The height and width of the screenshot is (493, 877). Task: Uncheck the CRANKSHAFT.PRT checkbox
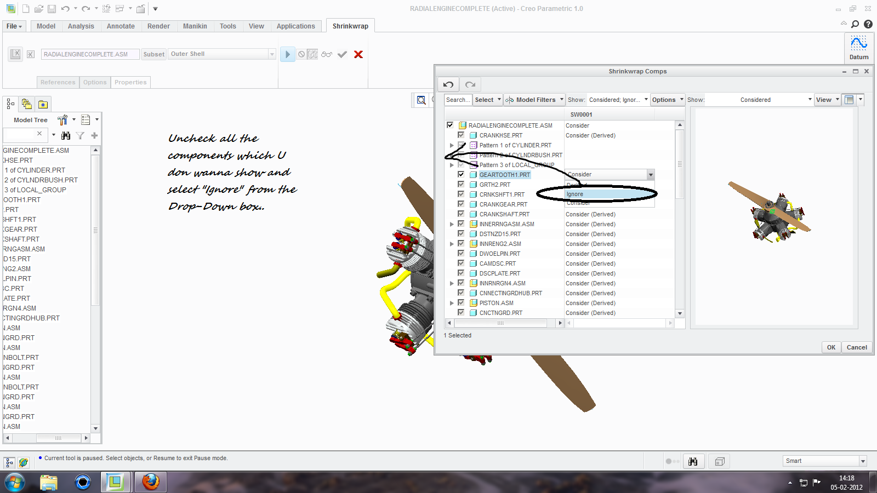coord(461,214)
